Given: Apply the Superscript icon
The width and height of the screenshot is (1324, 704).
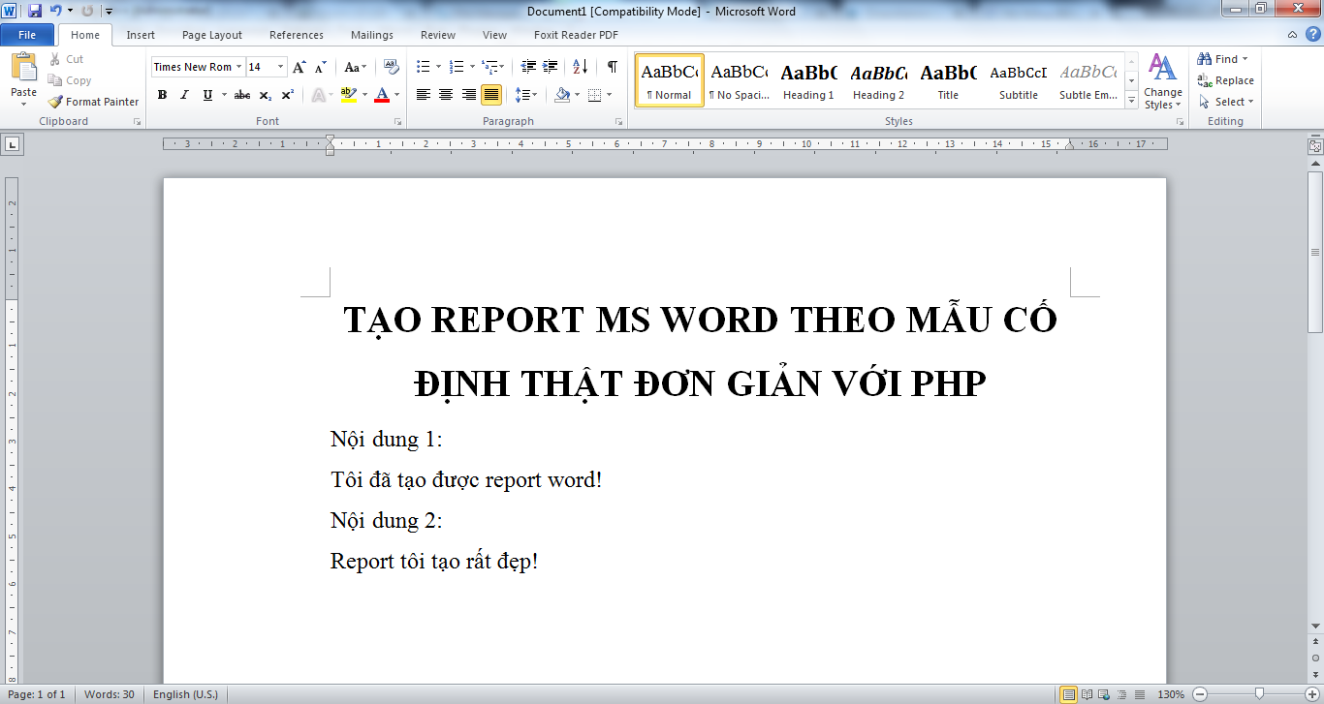Looking at the screenshot, I should tap(288, 95).
